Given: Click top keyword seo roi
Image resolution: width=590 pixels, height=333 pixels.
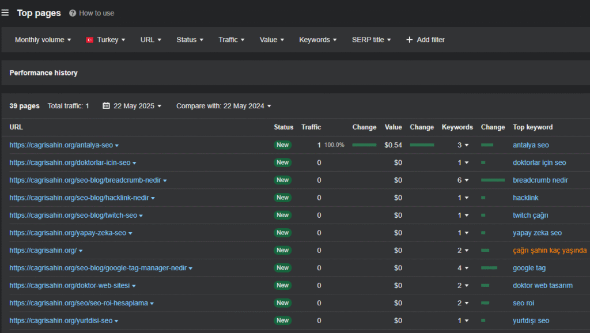Looking at the screenshot, I should (523, 303).
